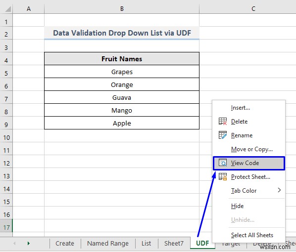Select the 'Orange' cell
296x252 pixels.
click(122, 84)
